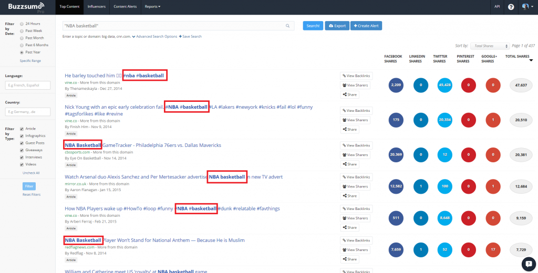The image size is (538, 273).
Task: Open the help question mark icon
Action: 511,7
